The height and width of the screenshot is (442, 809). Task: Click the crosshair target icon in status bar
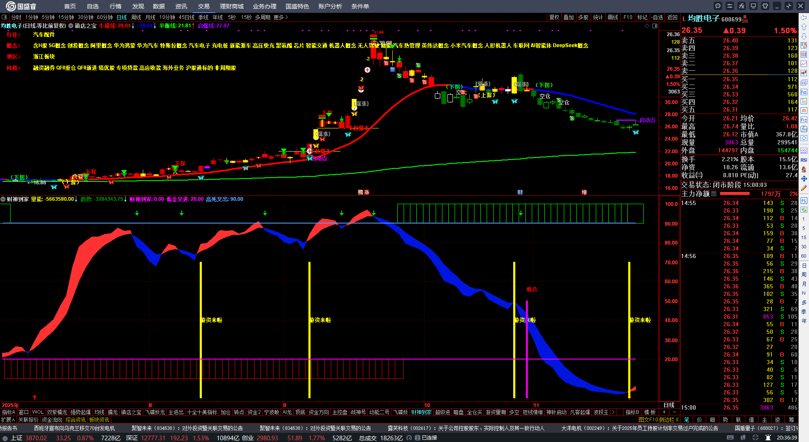[755, 438]
